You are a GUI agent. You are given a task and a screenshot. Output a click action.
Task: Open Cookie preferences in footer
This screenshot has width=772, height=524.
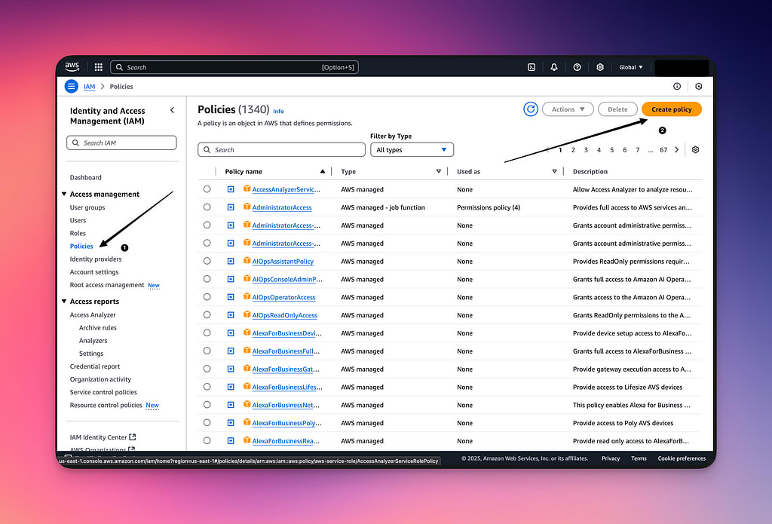(682, 458)
